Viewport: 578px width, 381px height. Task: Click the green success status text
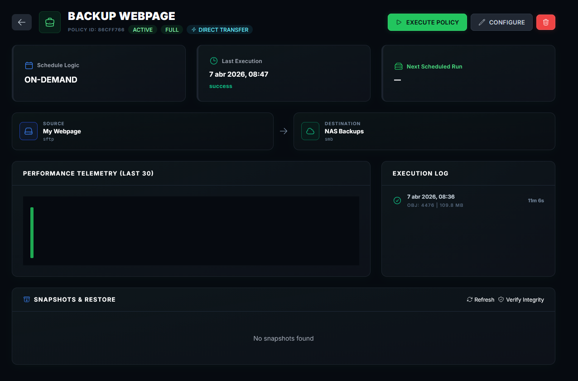(221, 86)
